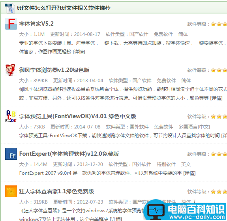Click second star rating of 御风字体浏览器
This screenshot has width=227, height=221.
click(x=219, y=70)
